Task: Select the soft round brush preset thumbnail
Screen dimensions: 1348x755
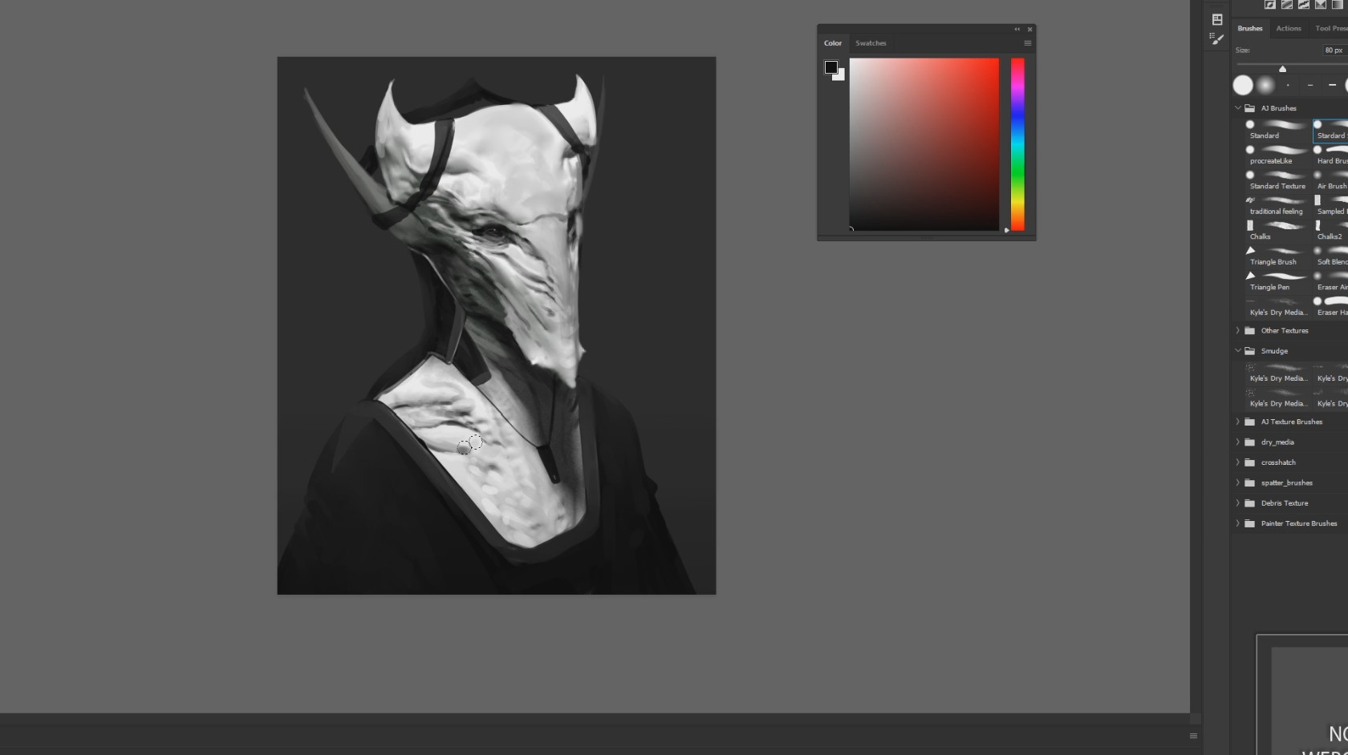Action: [1265, 85]
